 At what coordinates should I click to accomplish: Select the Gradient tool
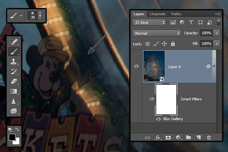pos(14,91)
